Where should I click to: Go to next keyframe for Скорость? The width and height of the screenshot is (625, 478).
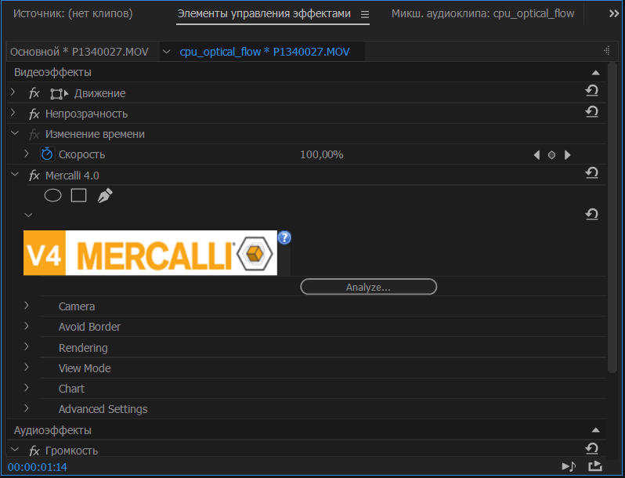pyautogui.click(x=568, y=154)
